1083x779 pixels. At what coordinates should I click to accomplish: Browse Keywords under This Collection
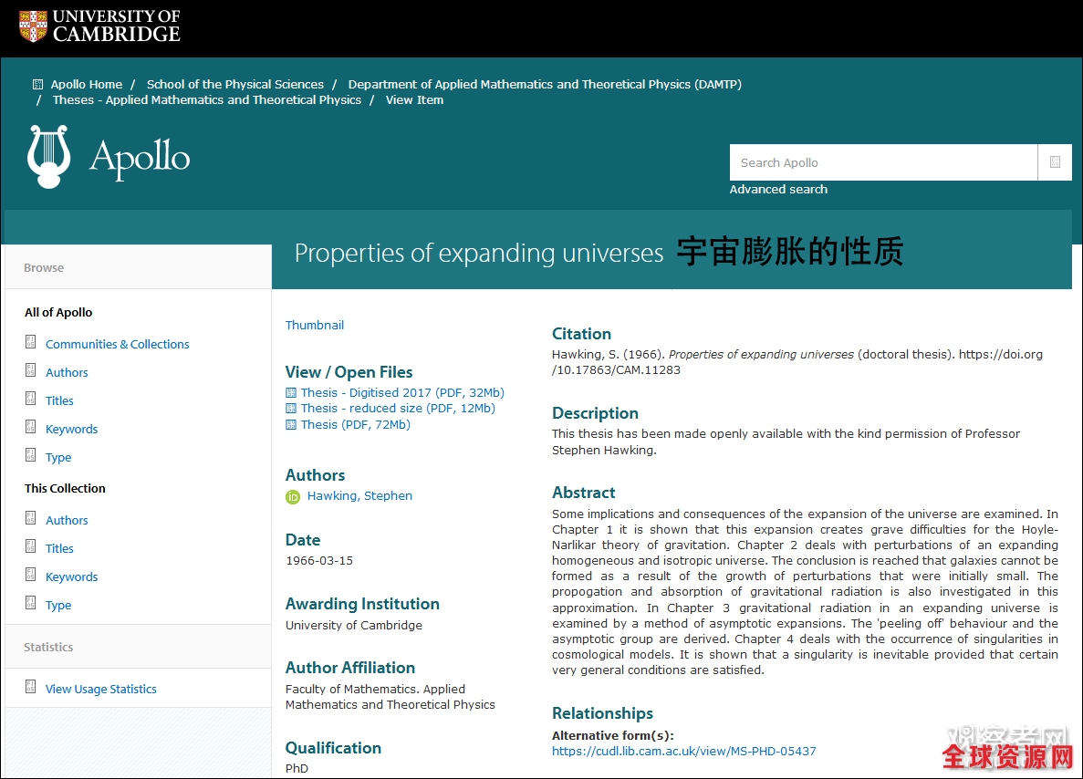(x=71, y=577)
